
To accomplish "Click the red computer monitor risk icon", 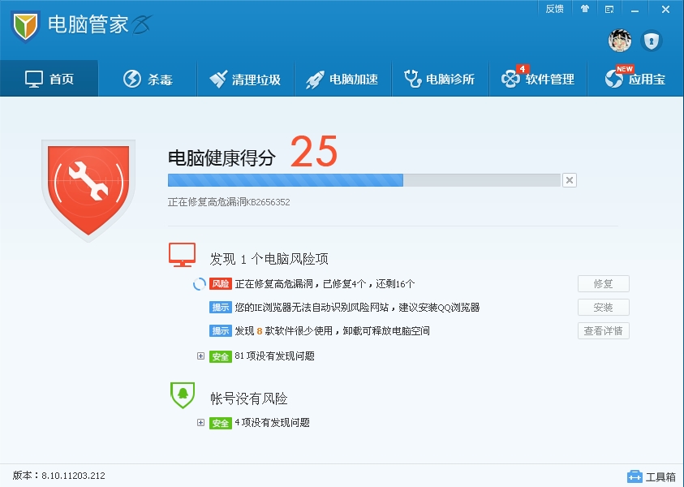I will [x=182, y=255].
